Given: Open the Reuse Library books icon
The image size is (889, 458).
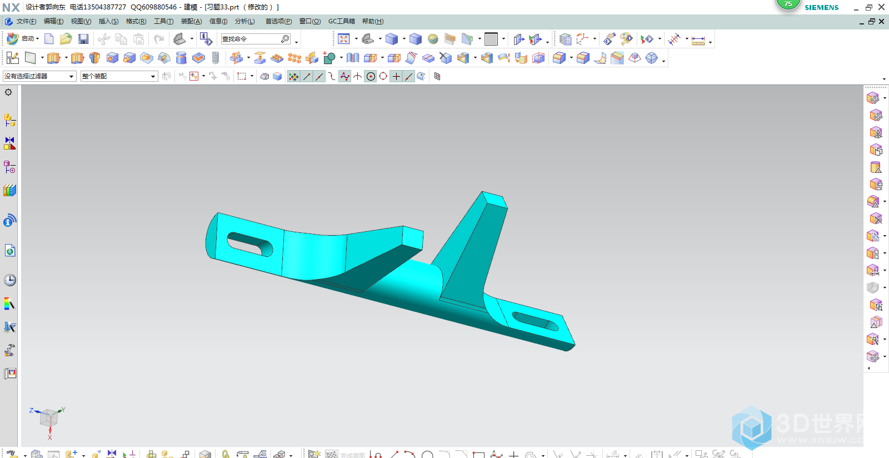Looking at the screenshot, I should point(9,190).
